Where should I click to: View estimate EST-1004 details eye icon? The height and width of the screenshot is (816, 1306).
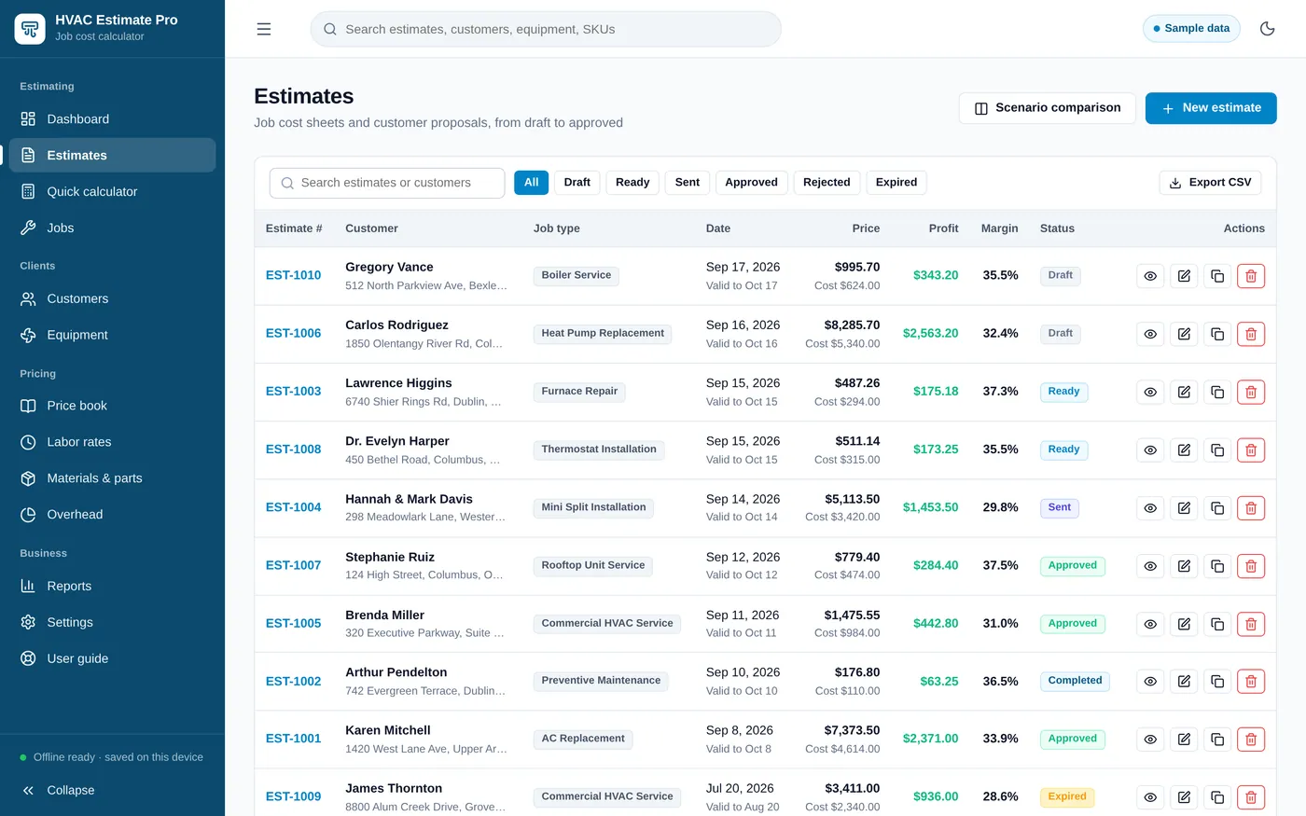click(x=1150, y=508)
